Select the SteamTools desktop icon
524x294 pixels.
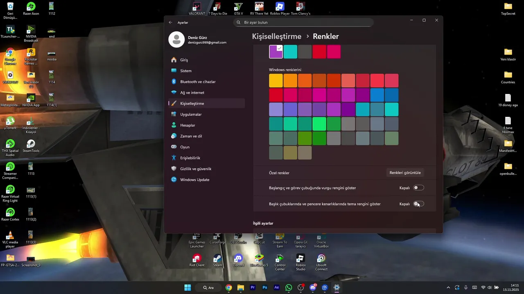(x=31, y=146)
